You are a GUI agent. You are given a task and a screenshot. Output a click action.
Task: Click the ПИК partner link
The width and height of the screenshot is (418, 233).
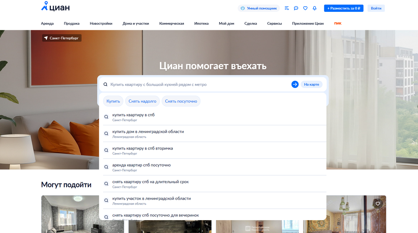[x=338, y=24]
